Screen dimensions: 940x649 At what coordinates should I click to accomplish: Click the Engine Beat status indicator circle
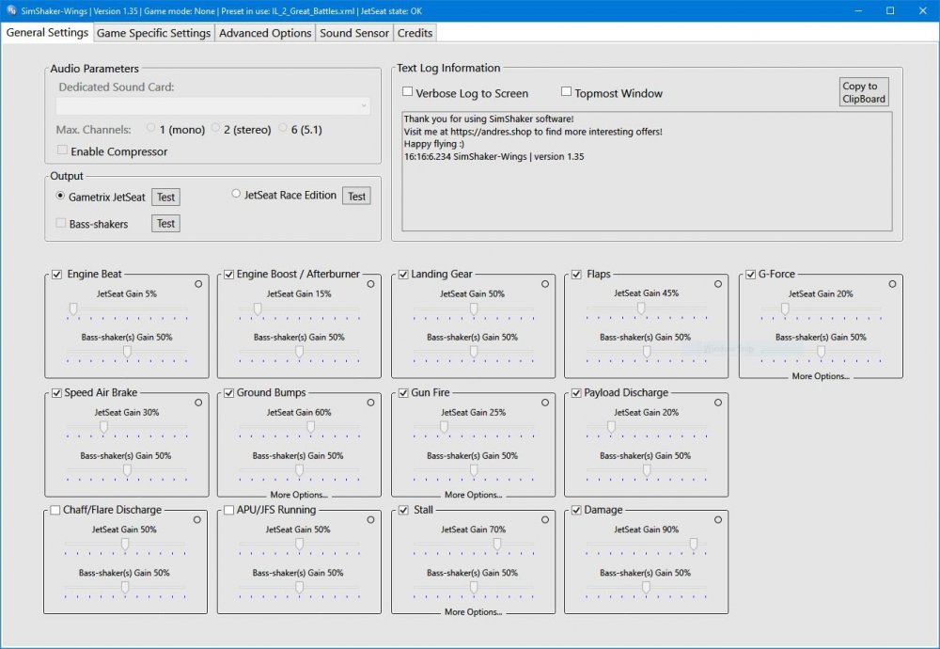click(198, 283)
